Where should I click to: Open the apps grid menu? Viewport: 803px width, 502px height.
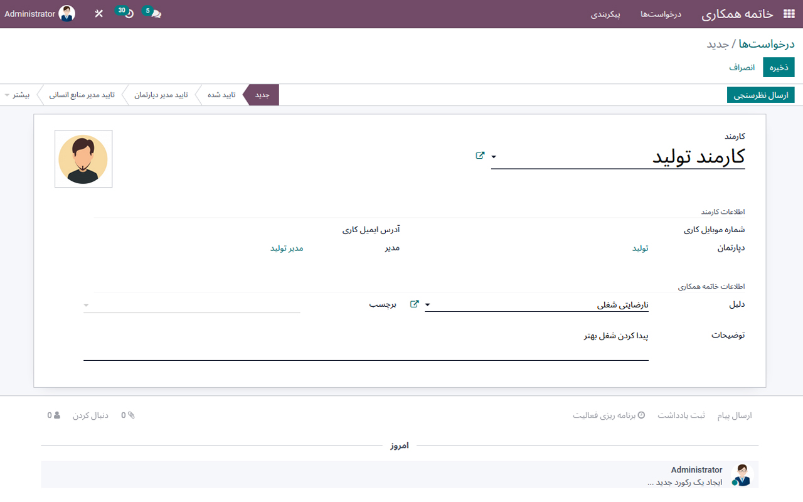point(789,13)
